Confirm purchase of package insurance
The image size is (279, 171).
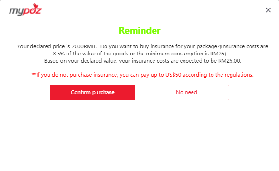(x=93, y=92)
